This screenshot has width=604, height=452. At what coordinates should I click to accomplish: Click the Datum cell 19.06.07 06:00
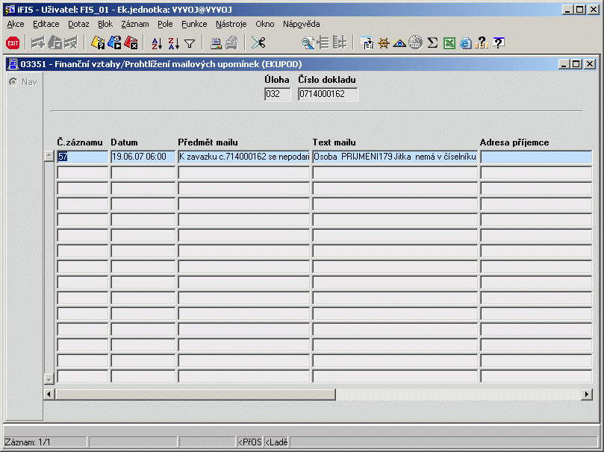click(x=143, y=157)
